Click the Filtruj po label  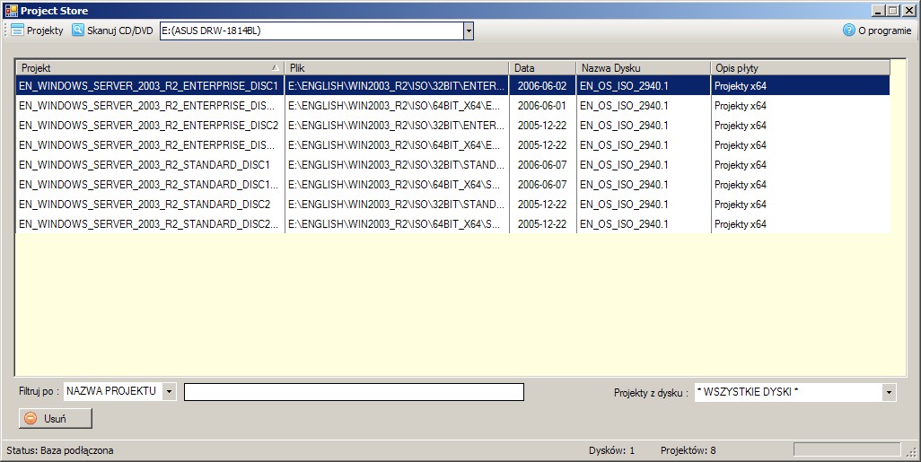[39, 391]
